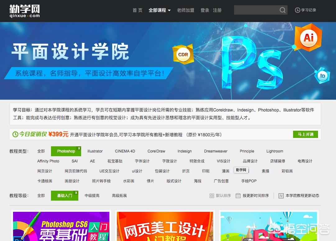Choose the 素描 category
Viewport: 336px width, 241px height.
(265, 171)
